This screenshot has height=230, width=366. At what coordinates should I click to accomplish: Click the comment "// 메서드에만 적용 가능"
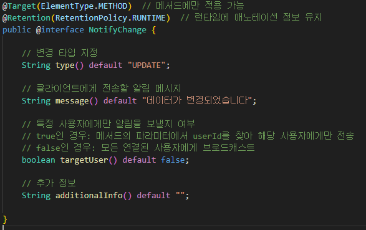(x=193, y=6)
